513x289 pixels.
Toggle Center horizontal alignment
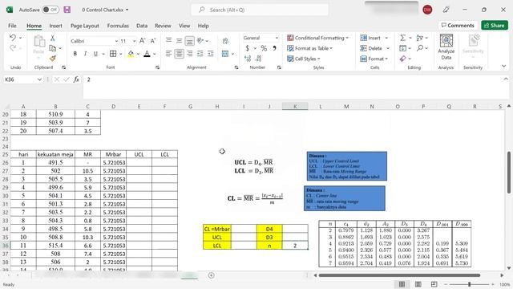pos(179,54)
